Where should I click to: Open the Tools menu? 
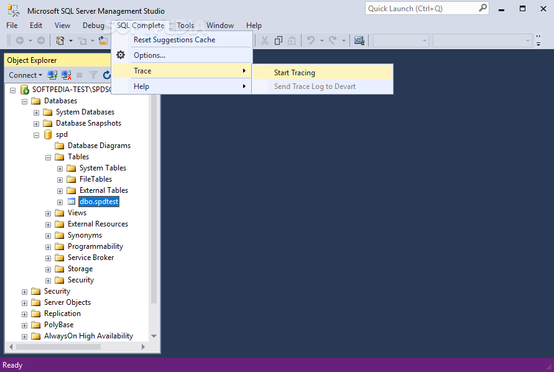tap(185, 26)
